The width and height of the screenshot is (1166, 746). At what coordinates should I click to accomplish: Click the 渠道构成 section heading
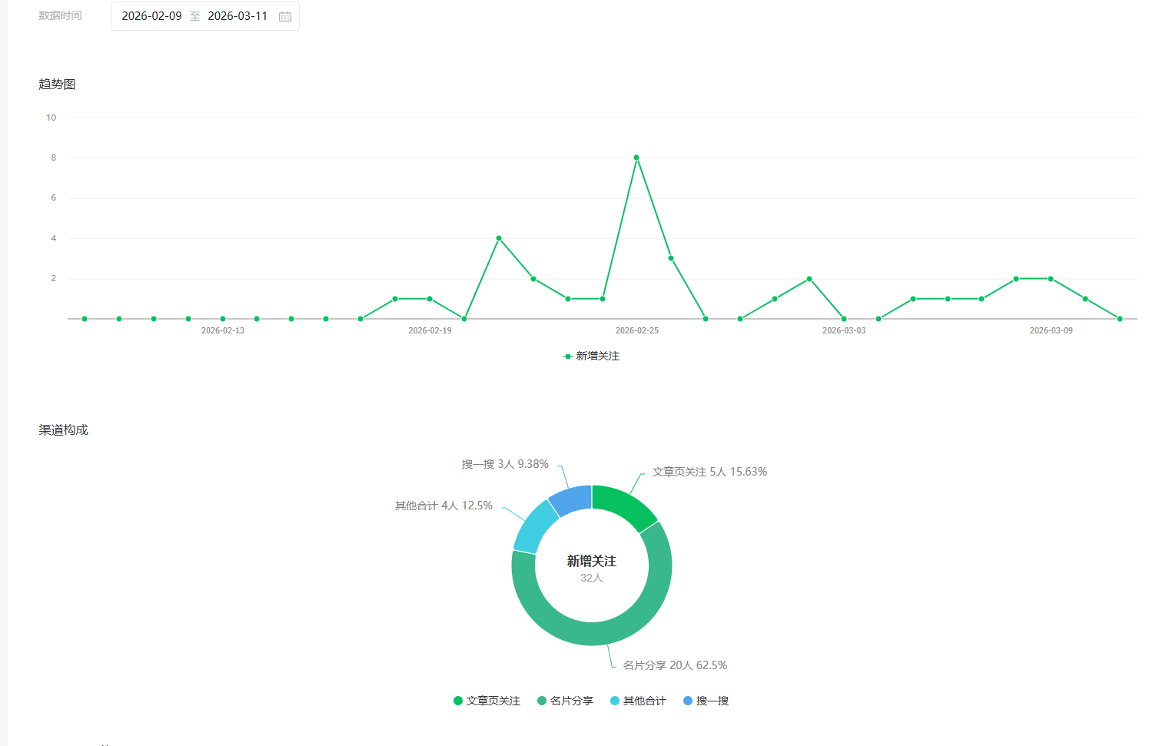63,430
